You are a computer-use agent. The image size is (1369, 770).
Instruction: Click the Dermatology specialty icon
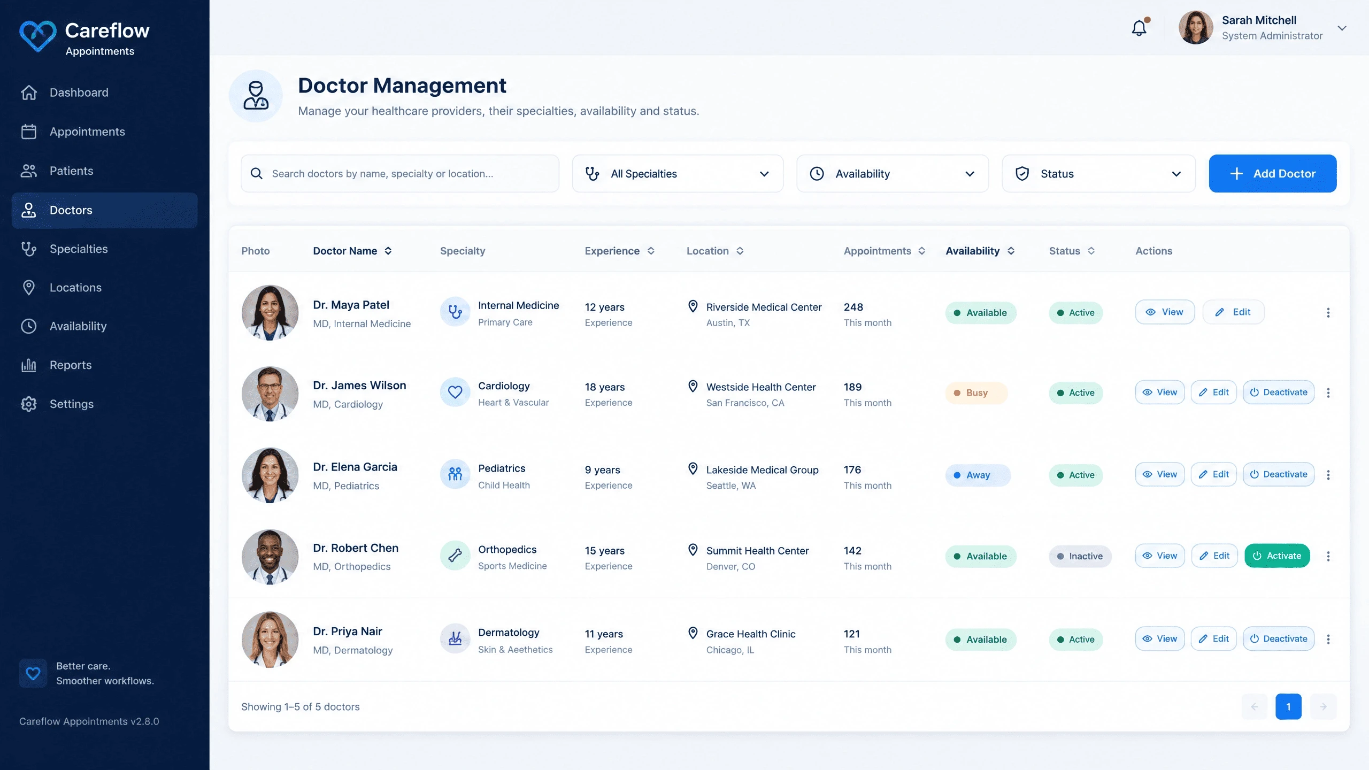pos(455,638)
